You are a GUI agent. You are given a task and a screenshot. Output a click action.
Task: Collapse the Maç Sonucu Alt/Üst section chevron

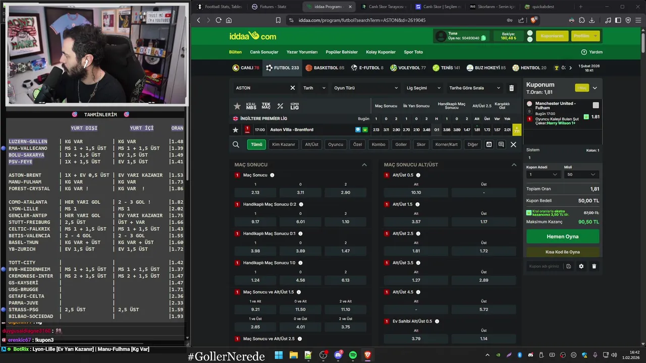[x=514, y=165]
